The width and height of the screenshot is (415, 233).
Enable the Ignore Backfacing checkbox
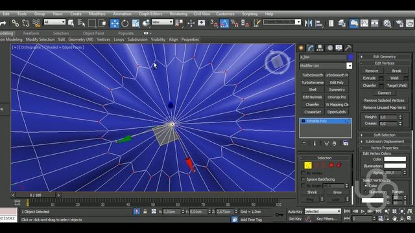[x=303, y=179]
